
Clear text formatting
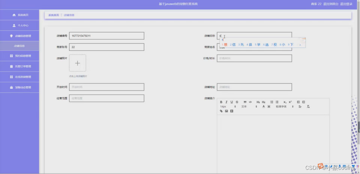(308, 106)
